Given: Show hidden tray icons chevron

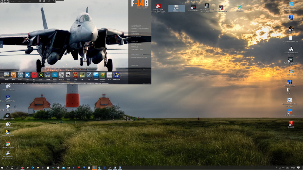Looking at the screenshot, I should 277,168.
